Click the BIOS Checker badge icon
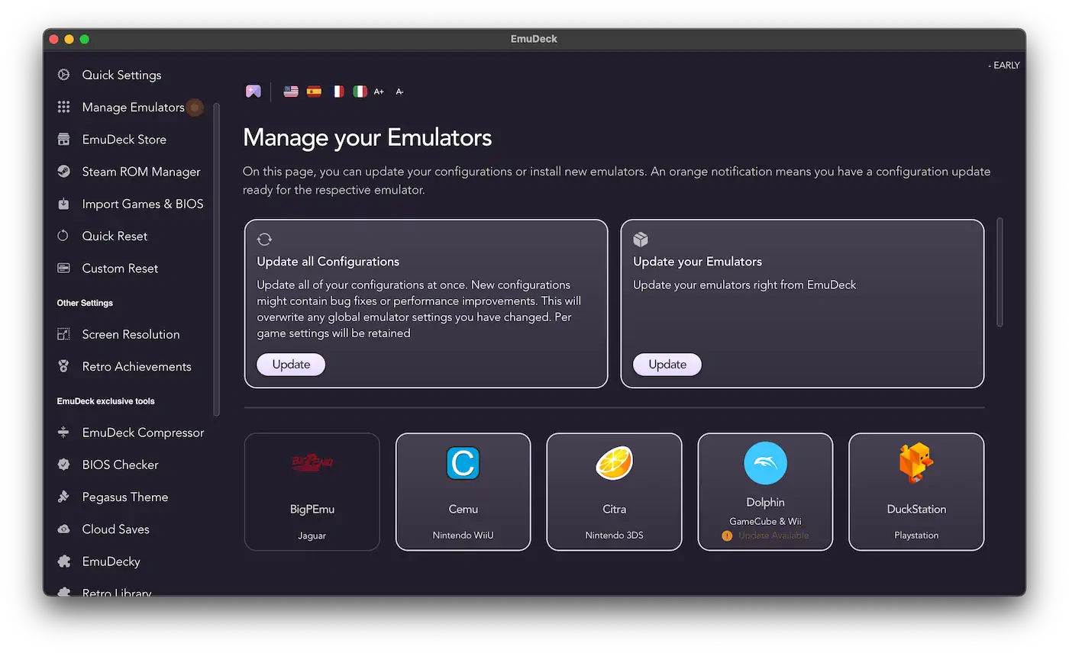 click(x=64, y=465)
